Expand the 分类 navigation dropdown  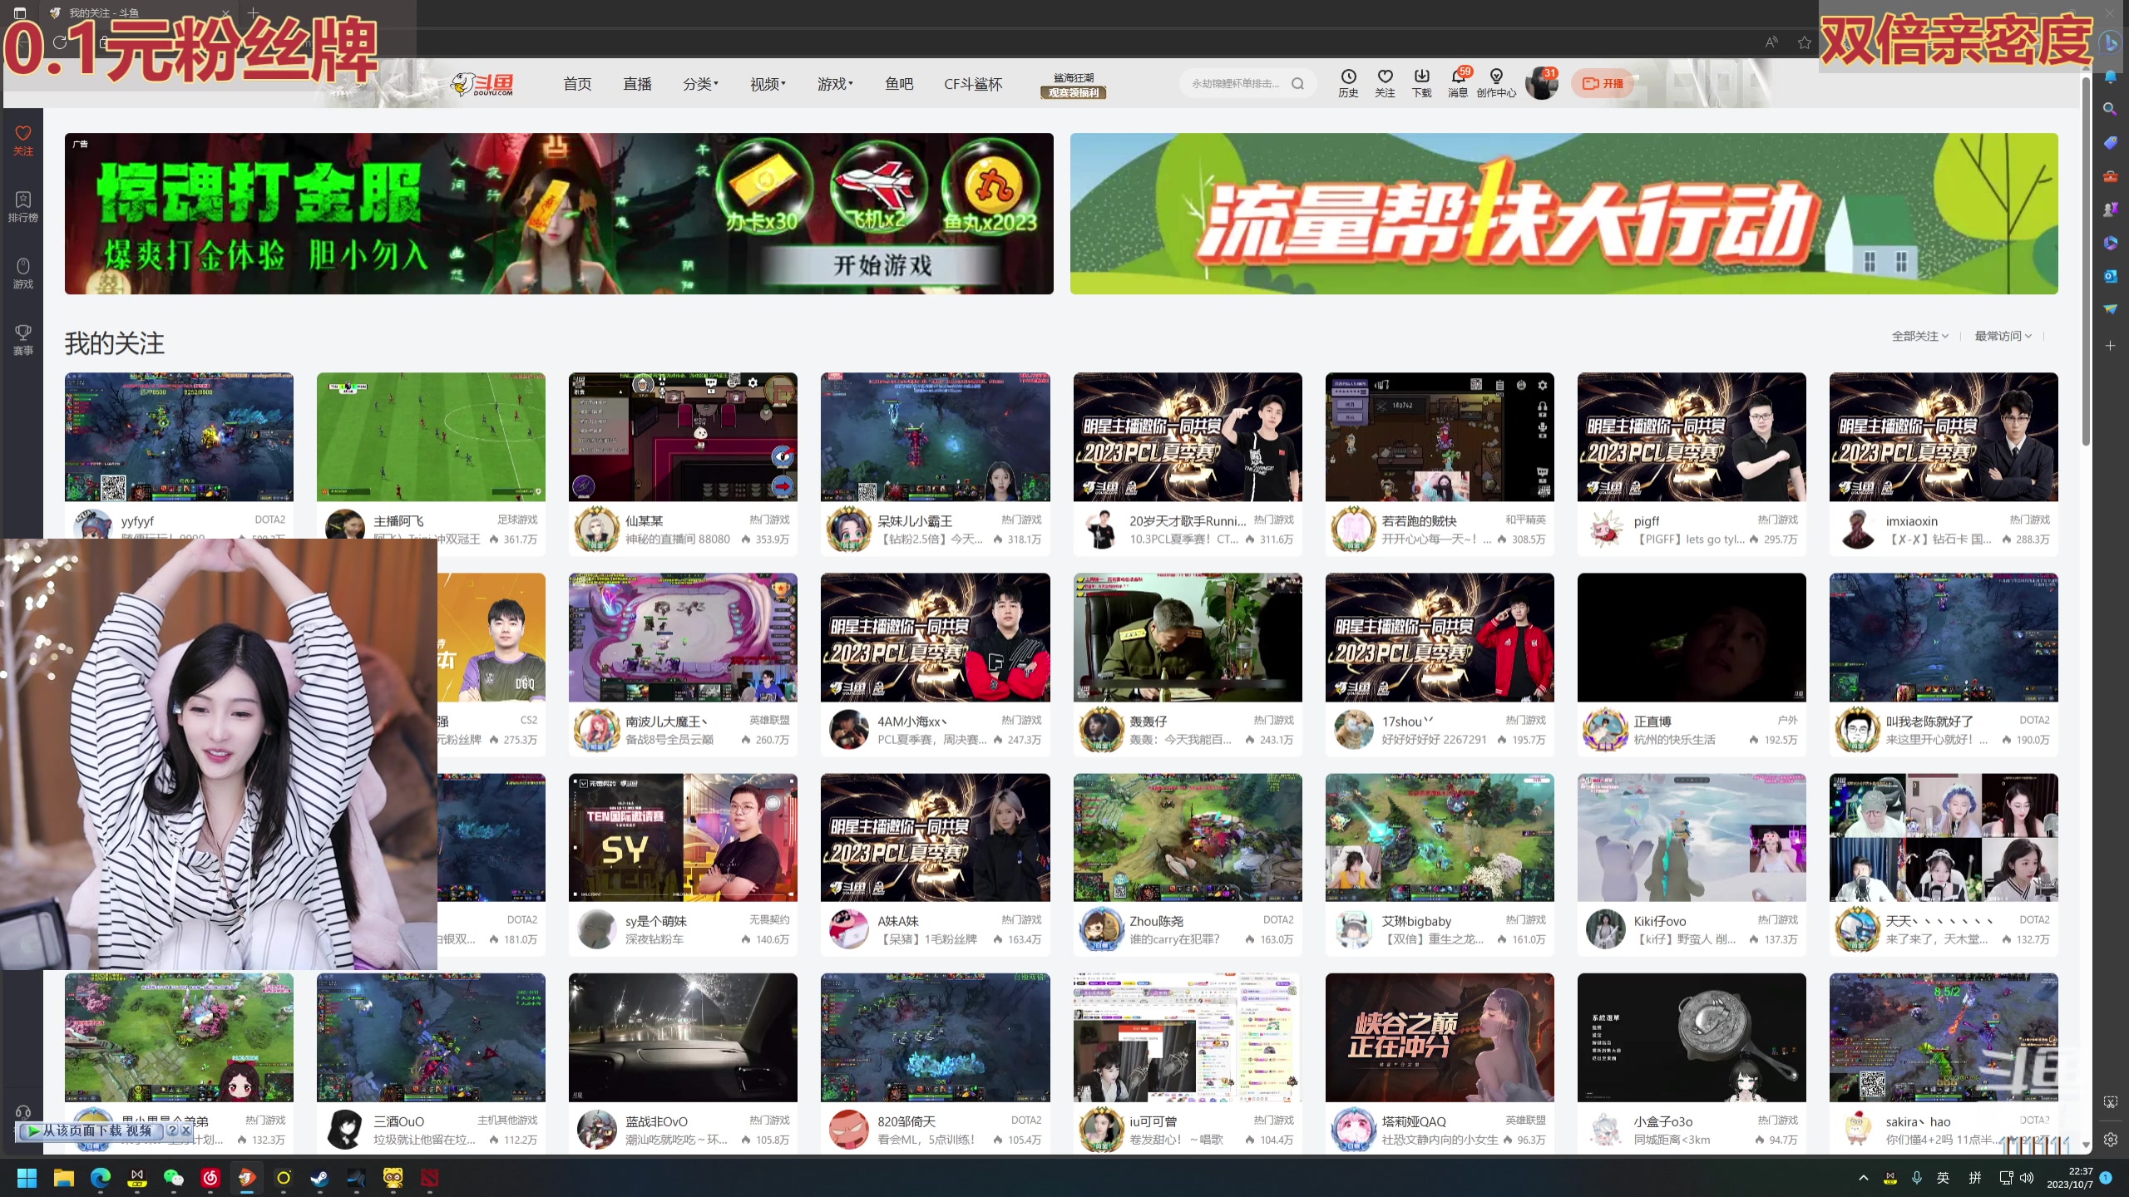pyautogui.click(x=700, y=83)
